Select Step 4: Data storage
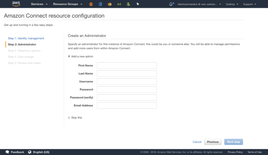Screen dimensions: 268x155 21,57
